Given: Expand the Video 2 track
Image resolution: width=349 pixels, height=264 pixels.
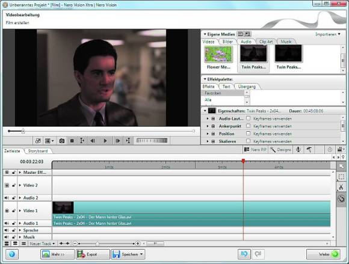Looking at the screenshot, I should pos(20,185).
